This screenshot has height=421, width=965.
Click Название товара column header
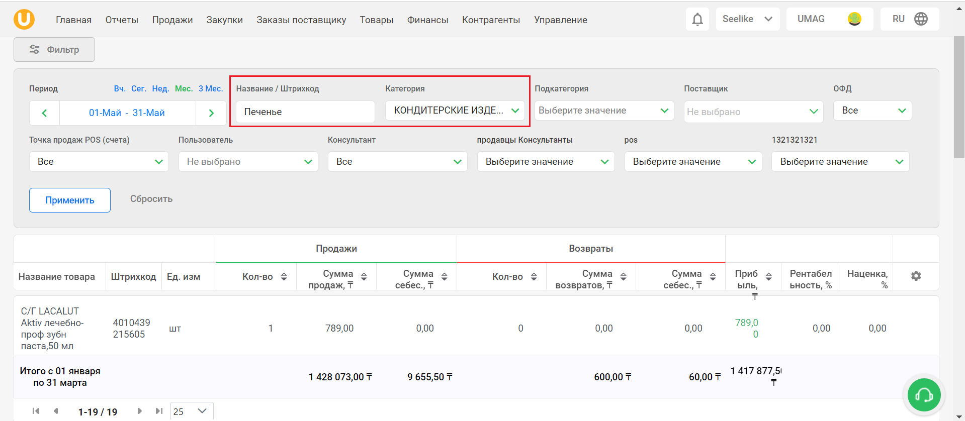57,277
